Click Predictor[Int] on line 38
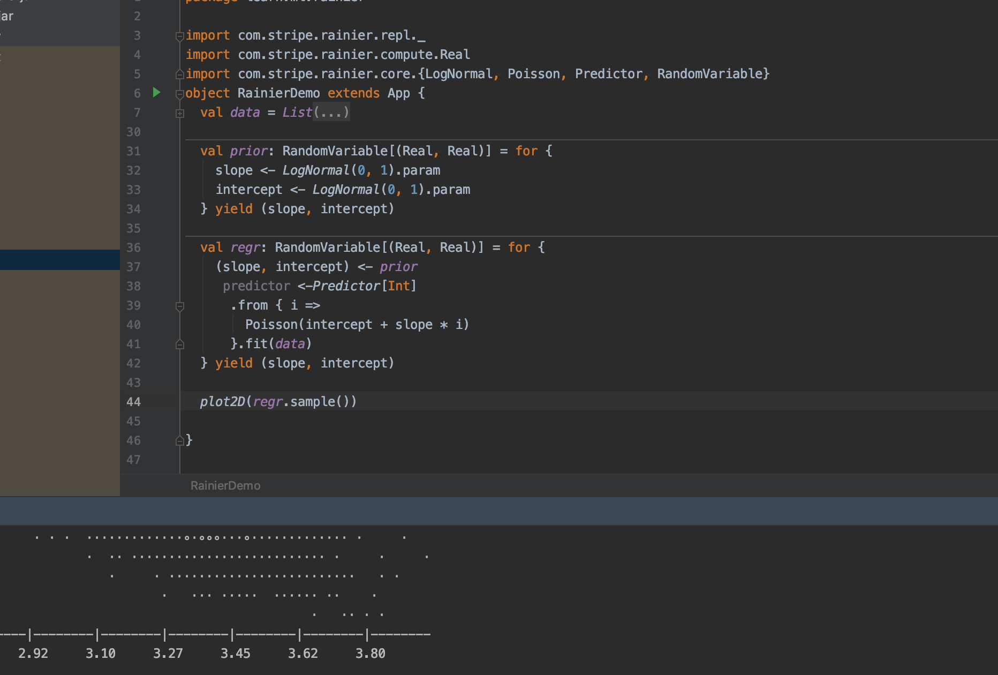Image resolution: width=998 pixels, height=675 pixels. tap(364, 286)
